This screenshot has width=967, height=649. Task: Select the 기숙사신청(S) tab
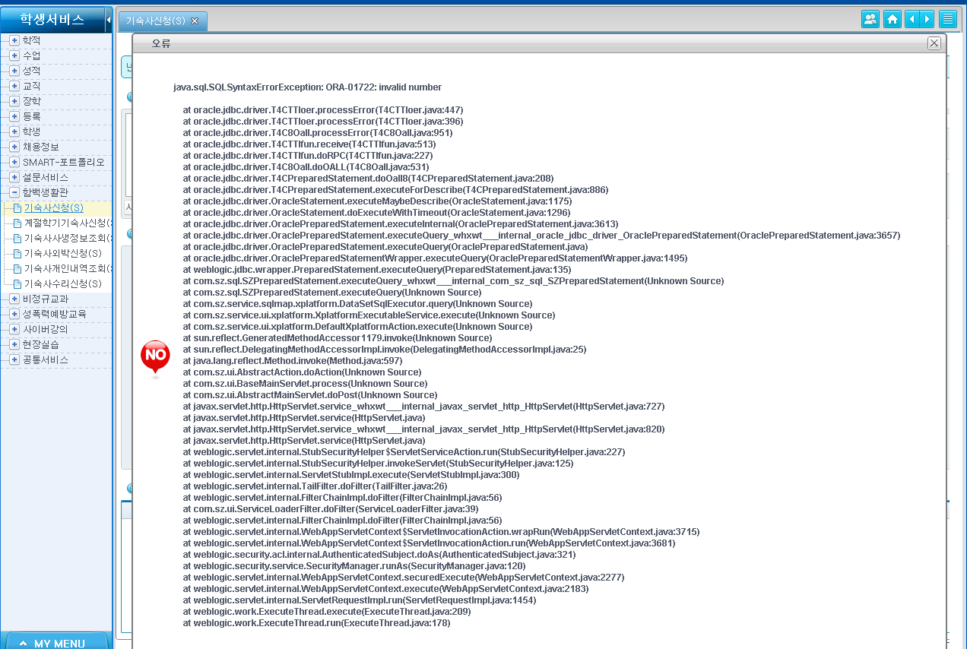155,21
